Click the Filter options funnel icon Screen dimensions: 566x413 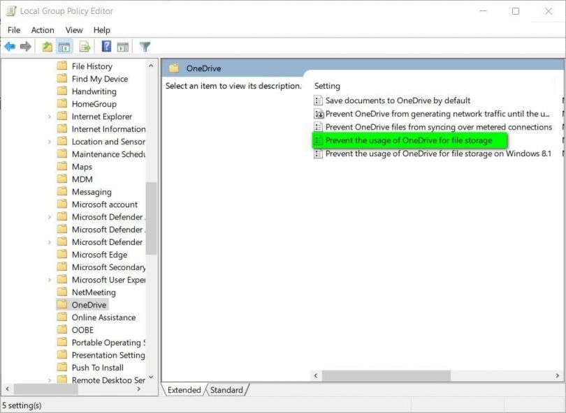click(145, 46)
